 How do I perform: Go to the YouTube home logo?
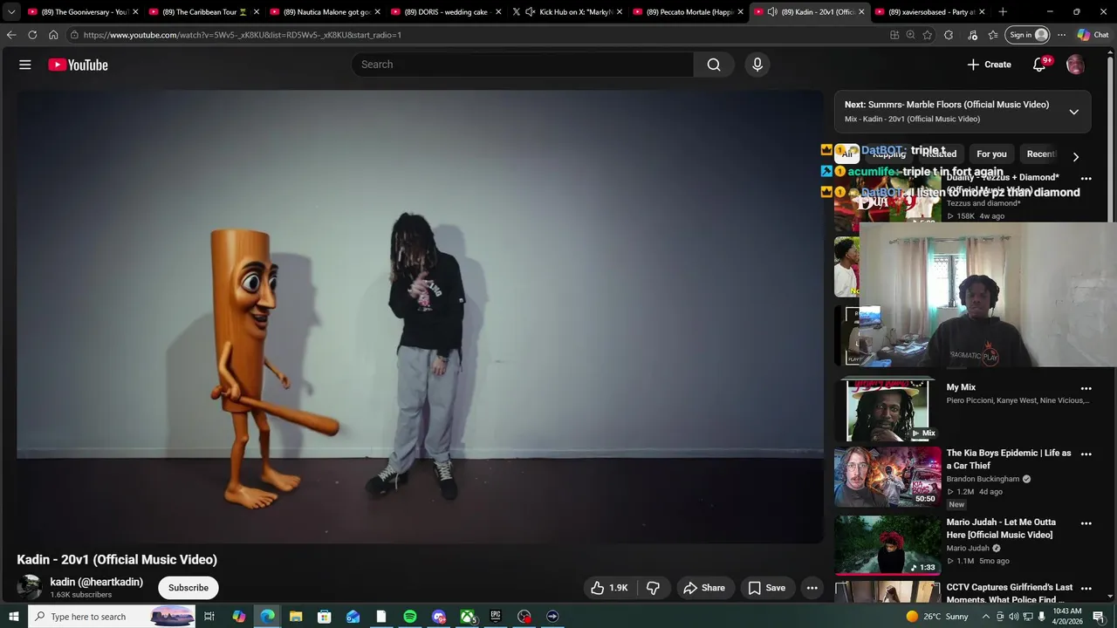[78, 65]
